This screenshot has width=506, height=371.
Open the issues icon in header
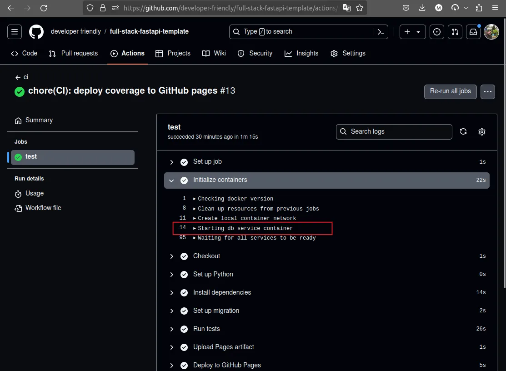pos(437,32)
